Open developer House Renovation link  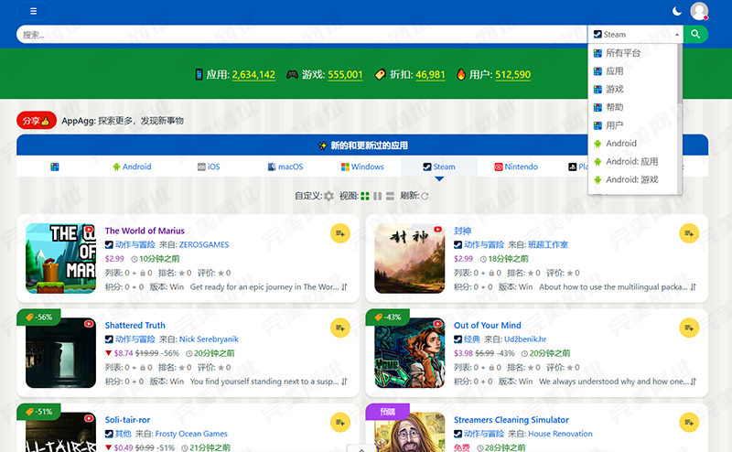(x=560, y=434)
